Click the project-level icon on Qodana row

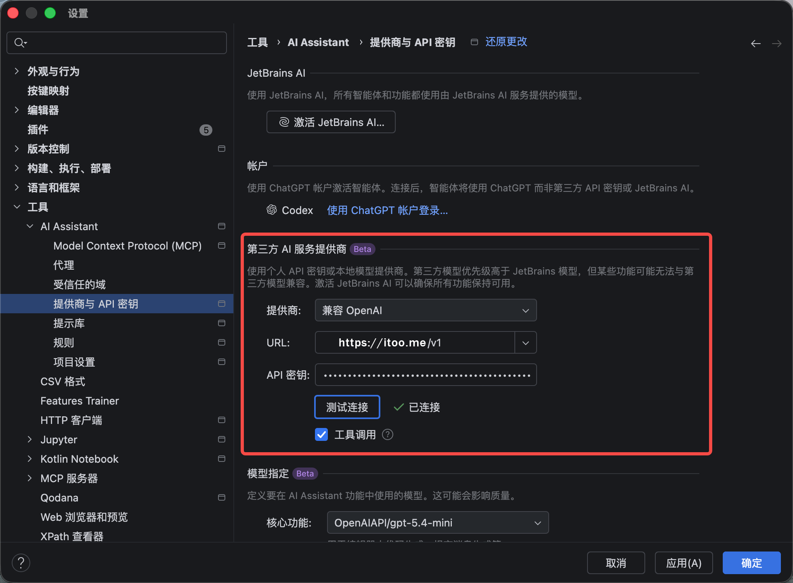222,497
